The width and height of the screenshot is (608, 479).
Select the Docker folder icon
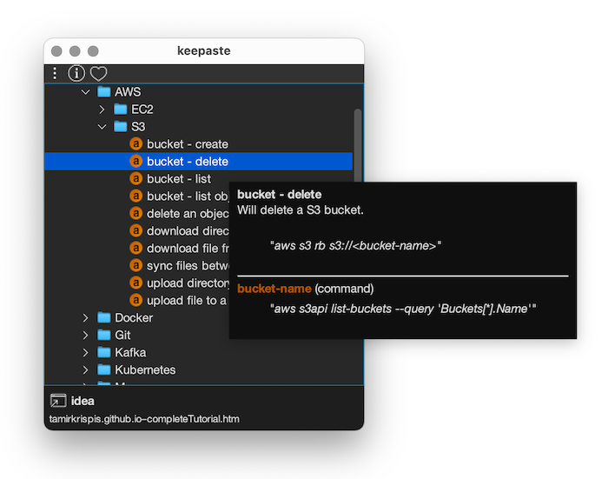tap(104, 317)
